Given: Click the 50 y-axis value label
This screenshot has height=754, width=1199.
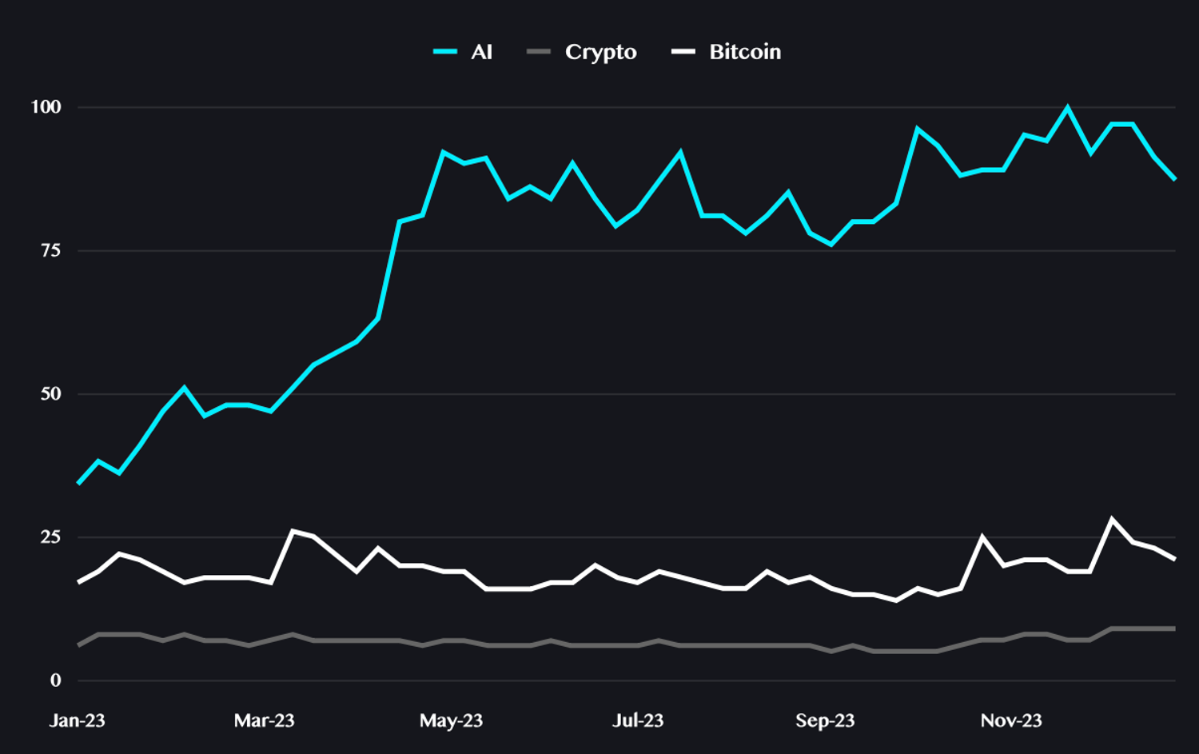Looking at the screenshot, I should (50, 393).
